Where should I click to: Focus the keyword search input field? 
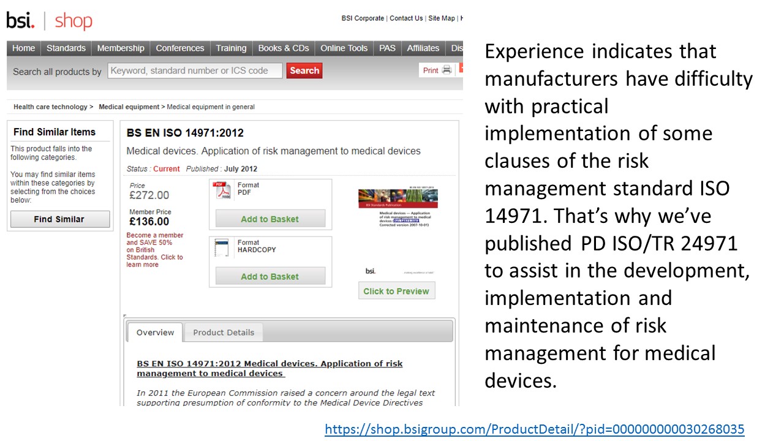click(x=195, y=70)
